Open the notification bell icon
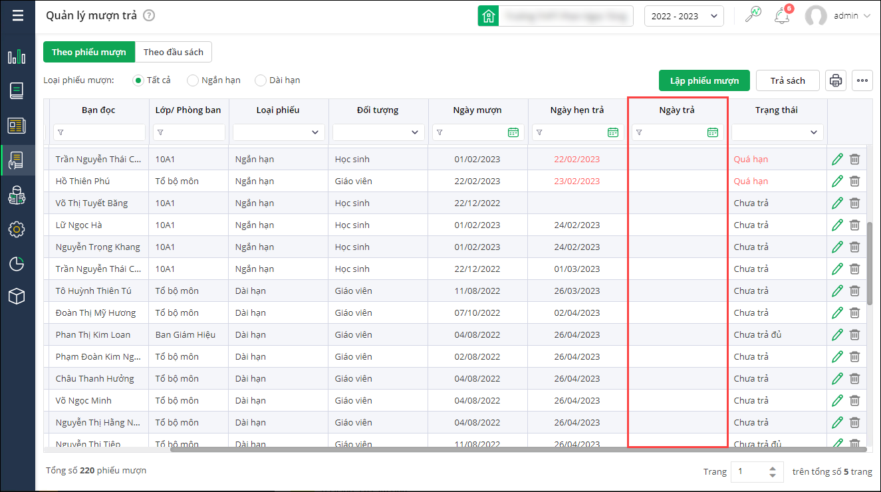Image resolution: width=881 pixels, height=492 pixels. click(x=782, y=16)
